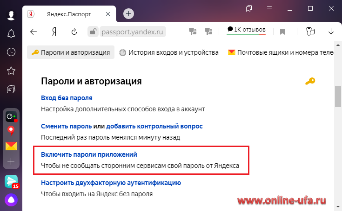Open the Вход без пароля link

(x=67, y=98)
